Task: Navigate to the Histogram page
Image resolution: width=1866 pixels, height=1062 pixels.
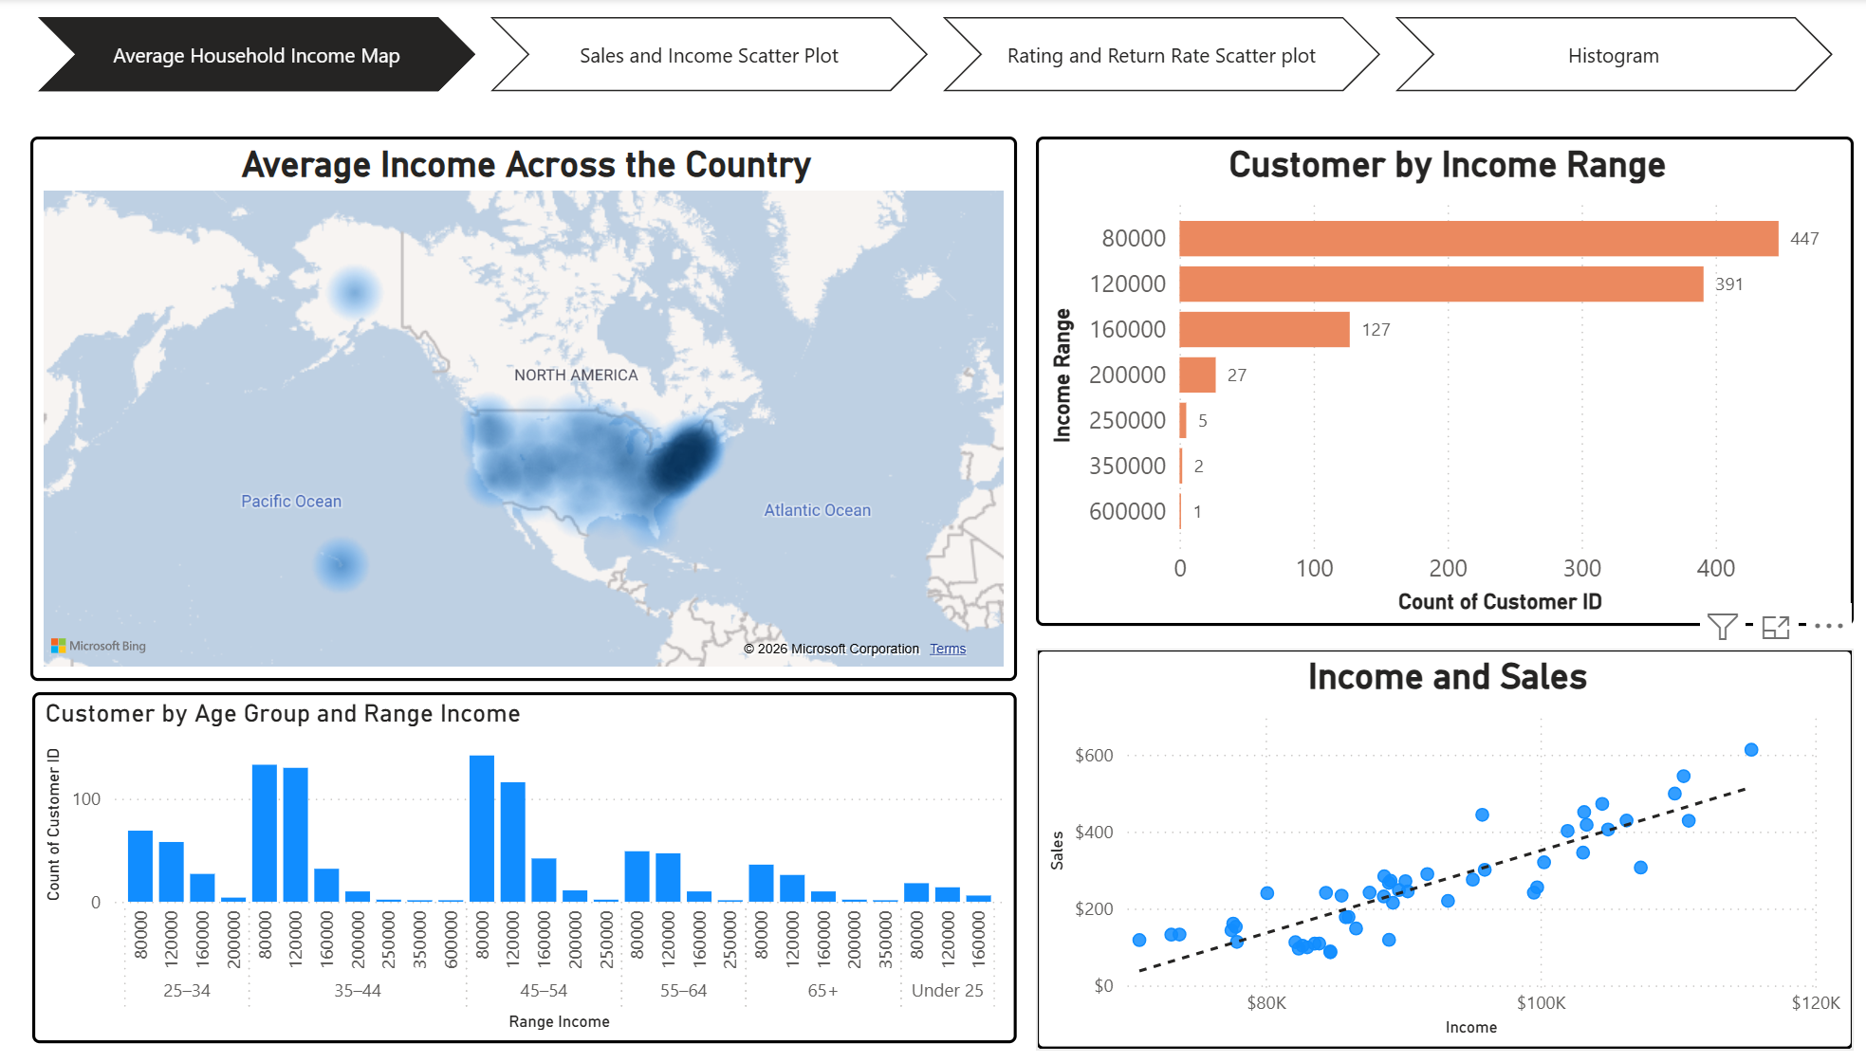Action: click(1611, 55)
